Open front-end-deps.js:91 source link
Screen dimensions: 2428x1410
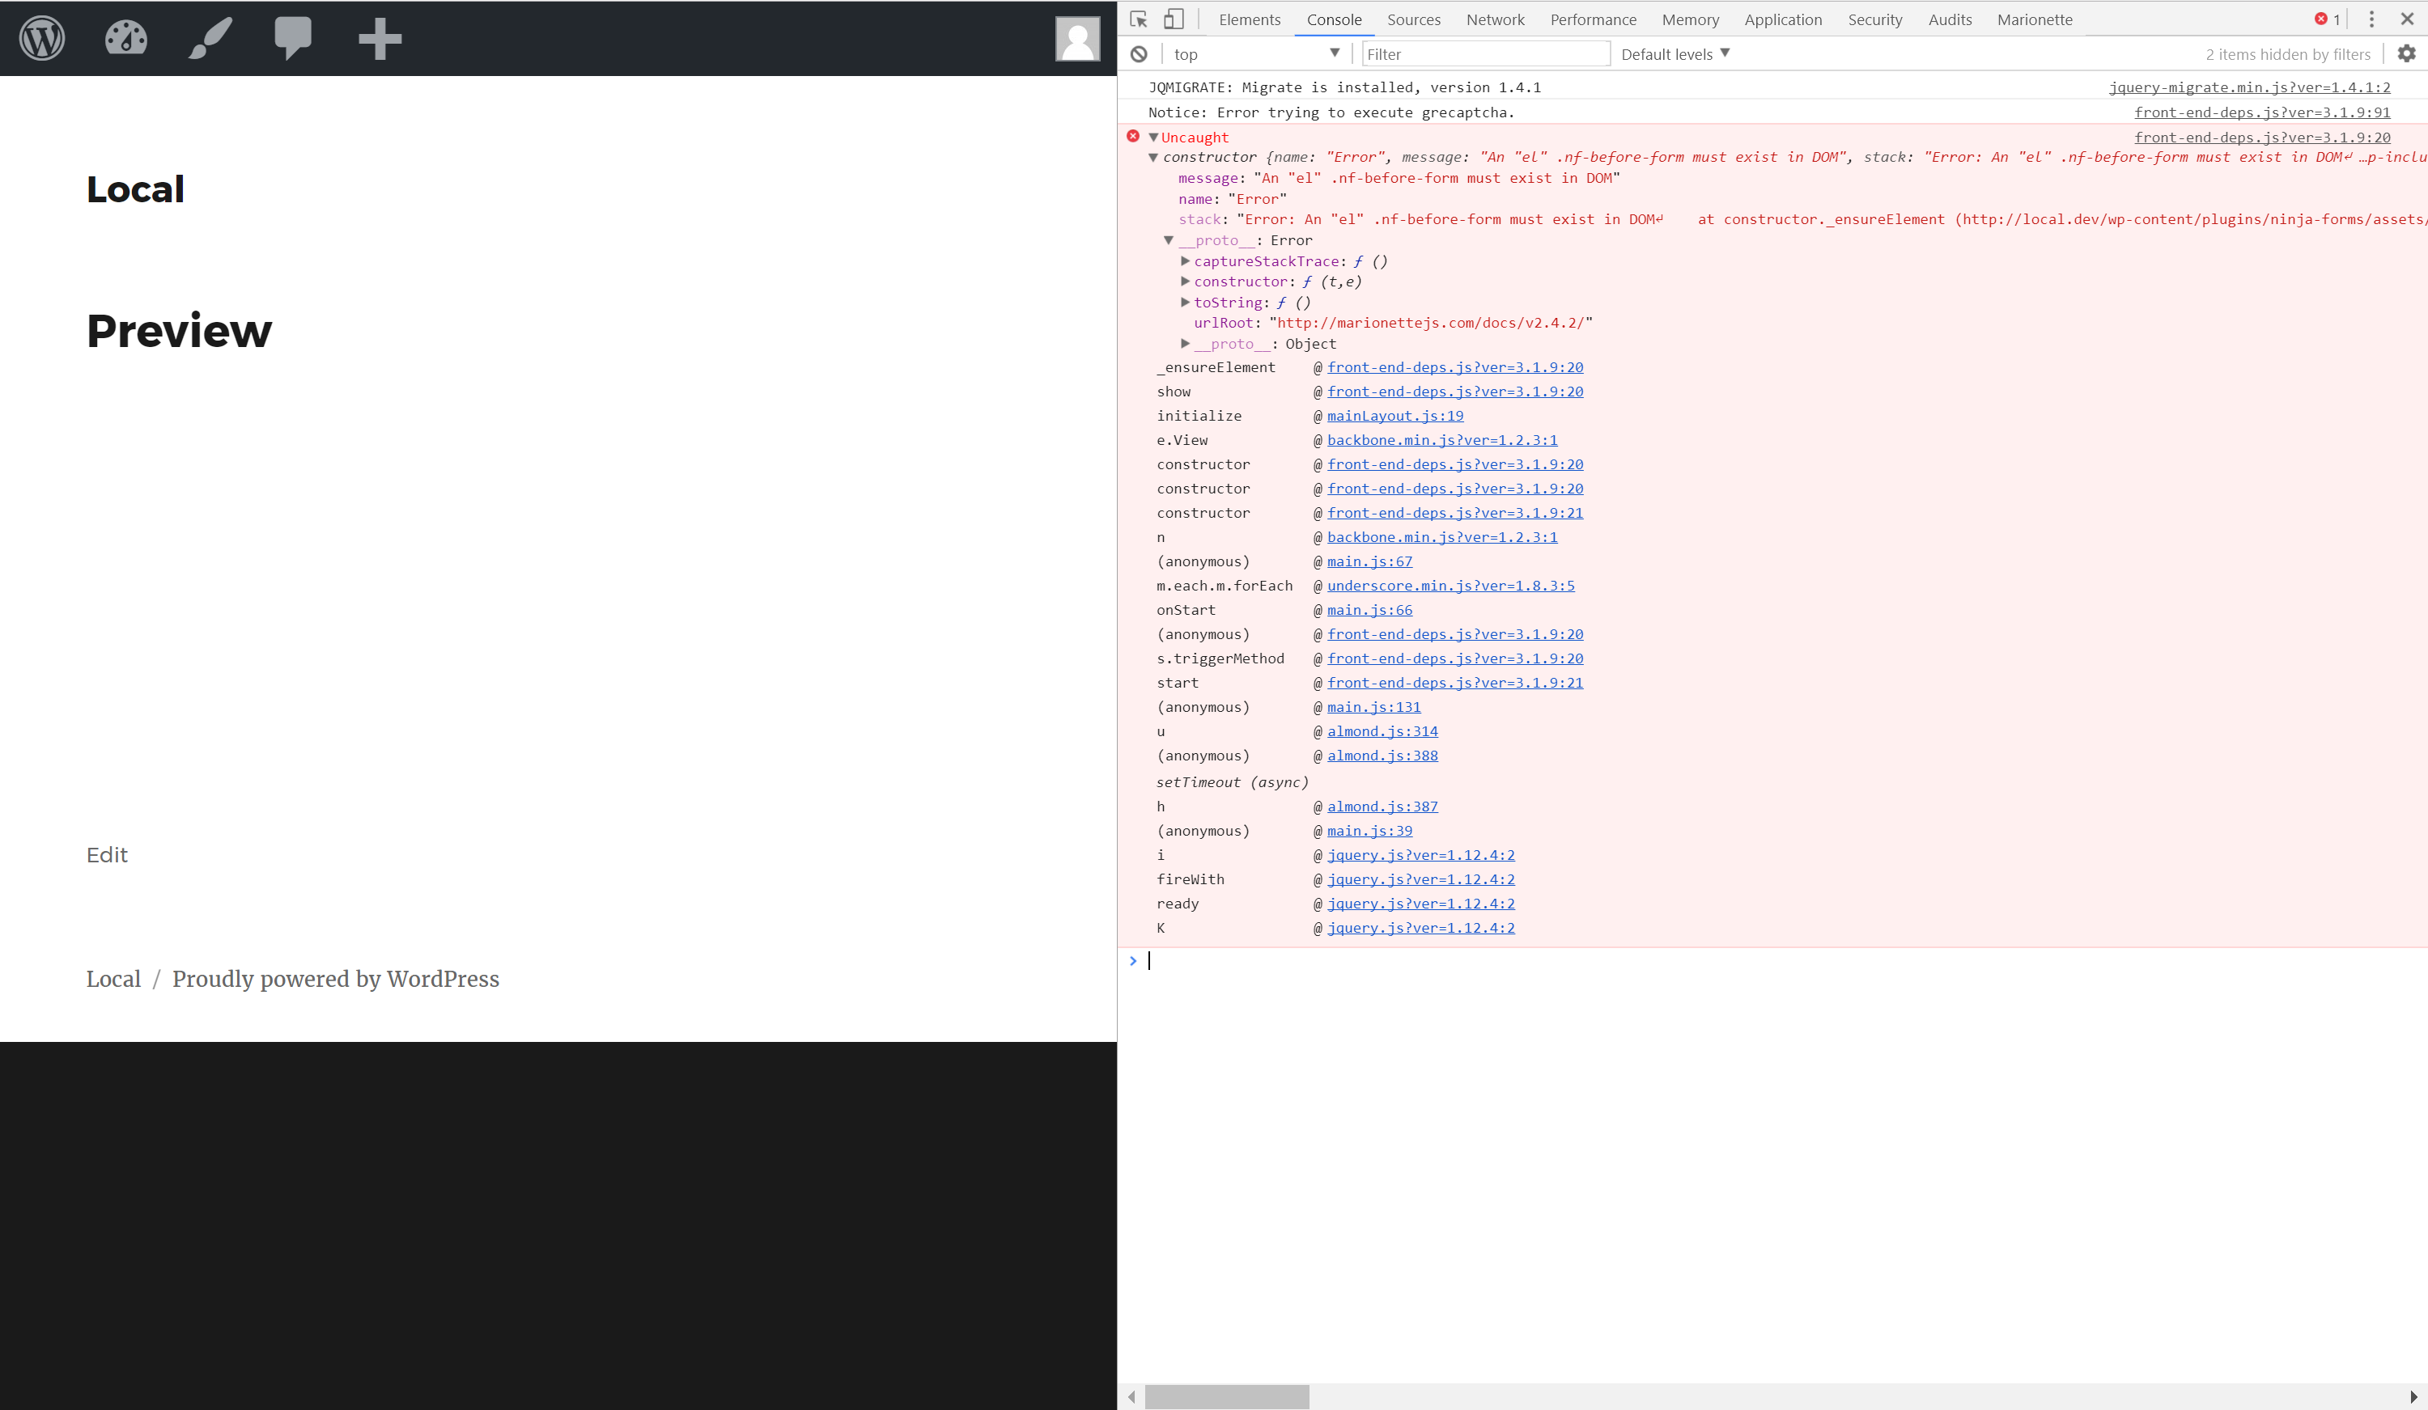coord(2262,112)
